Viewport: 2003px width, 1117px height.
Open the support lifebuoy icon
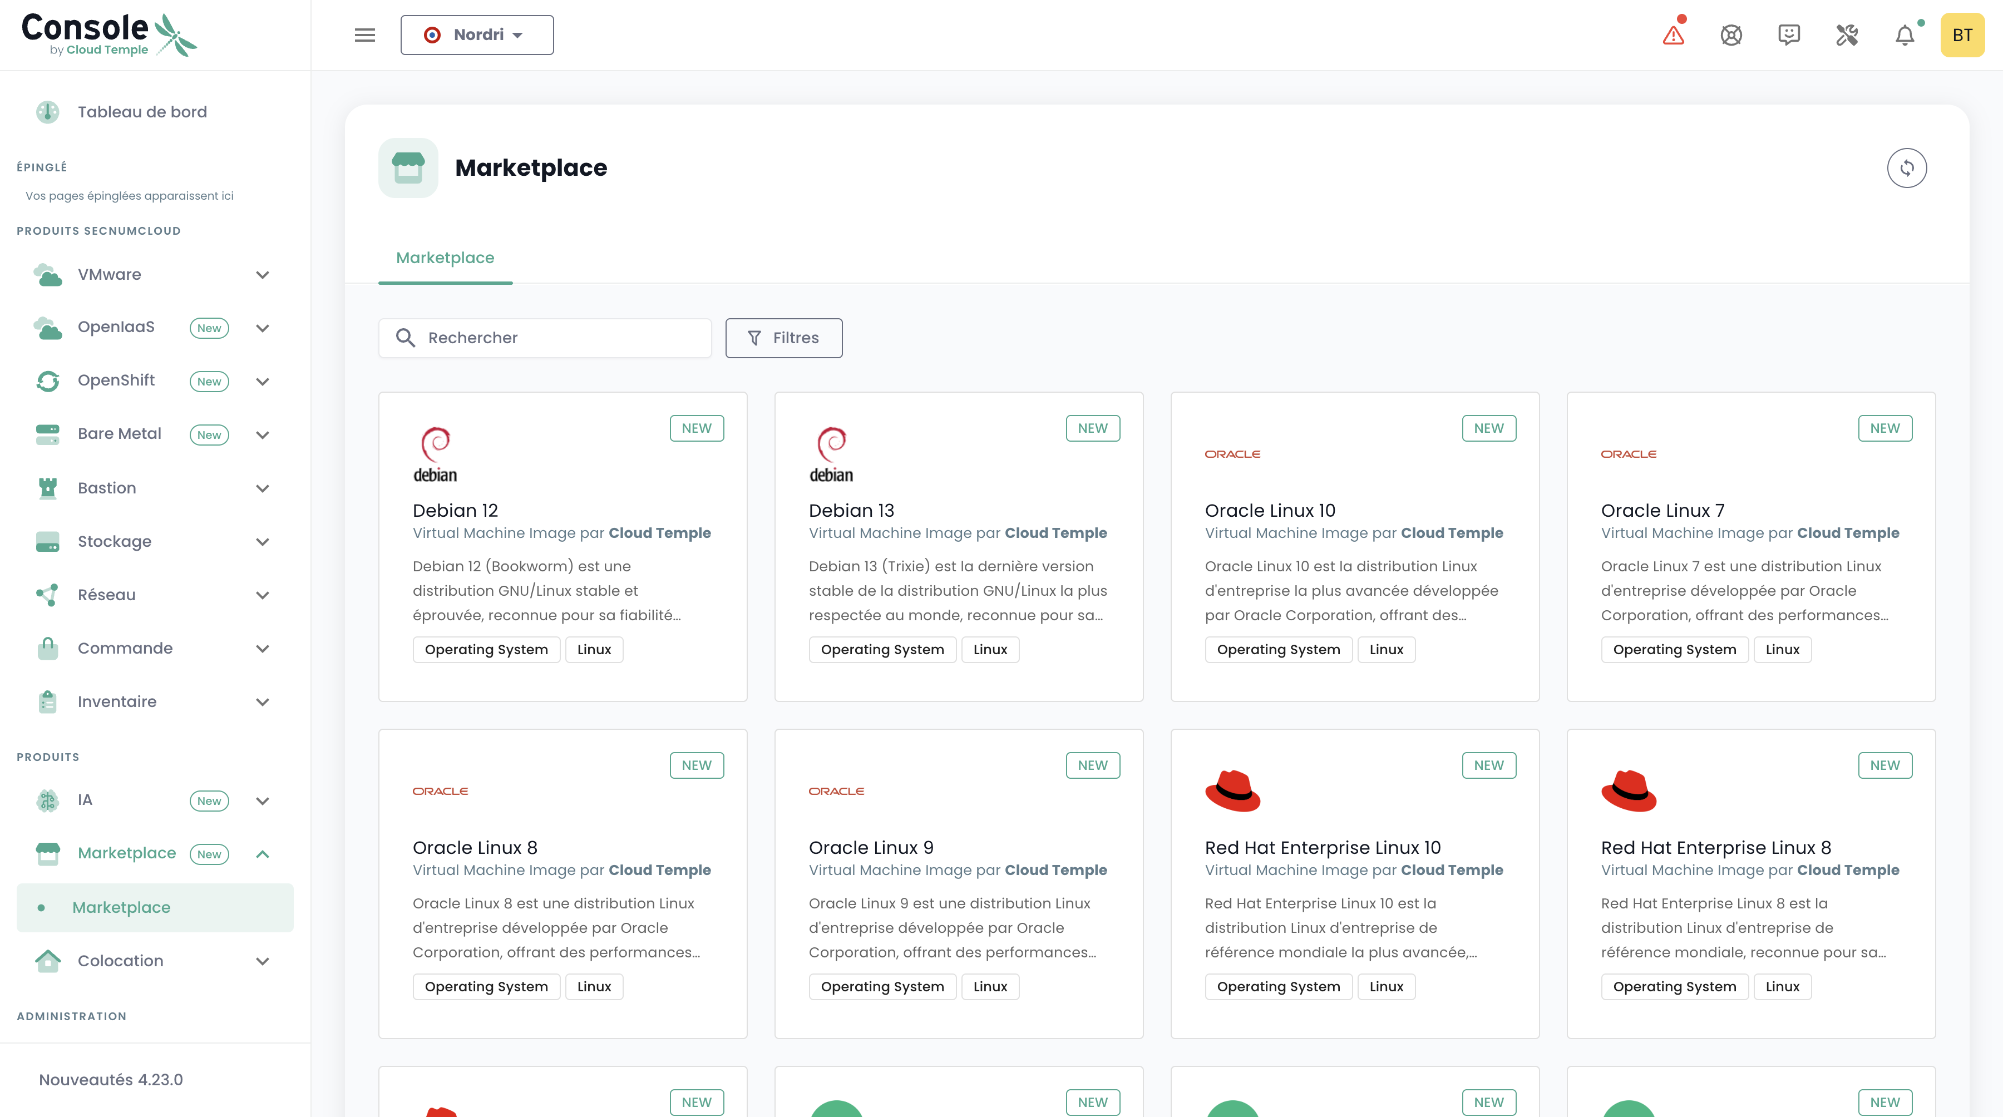[1731, 35]
